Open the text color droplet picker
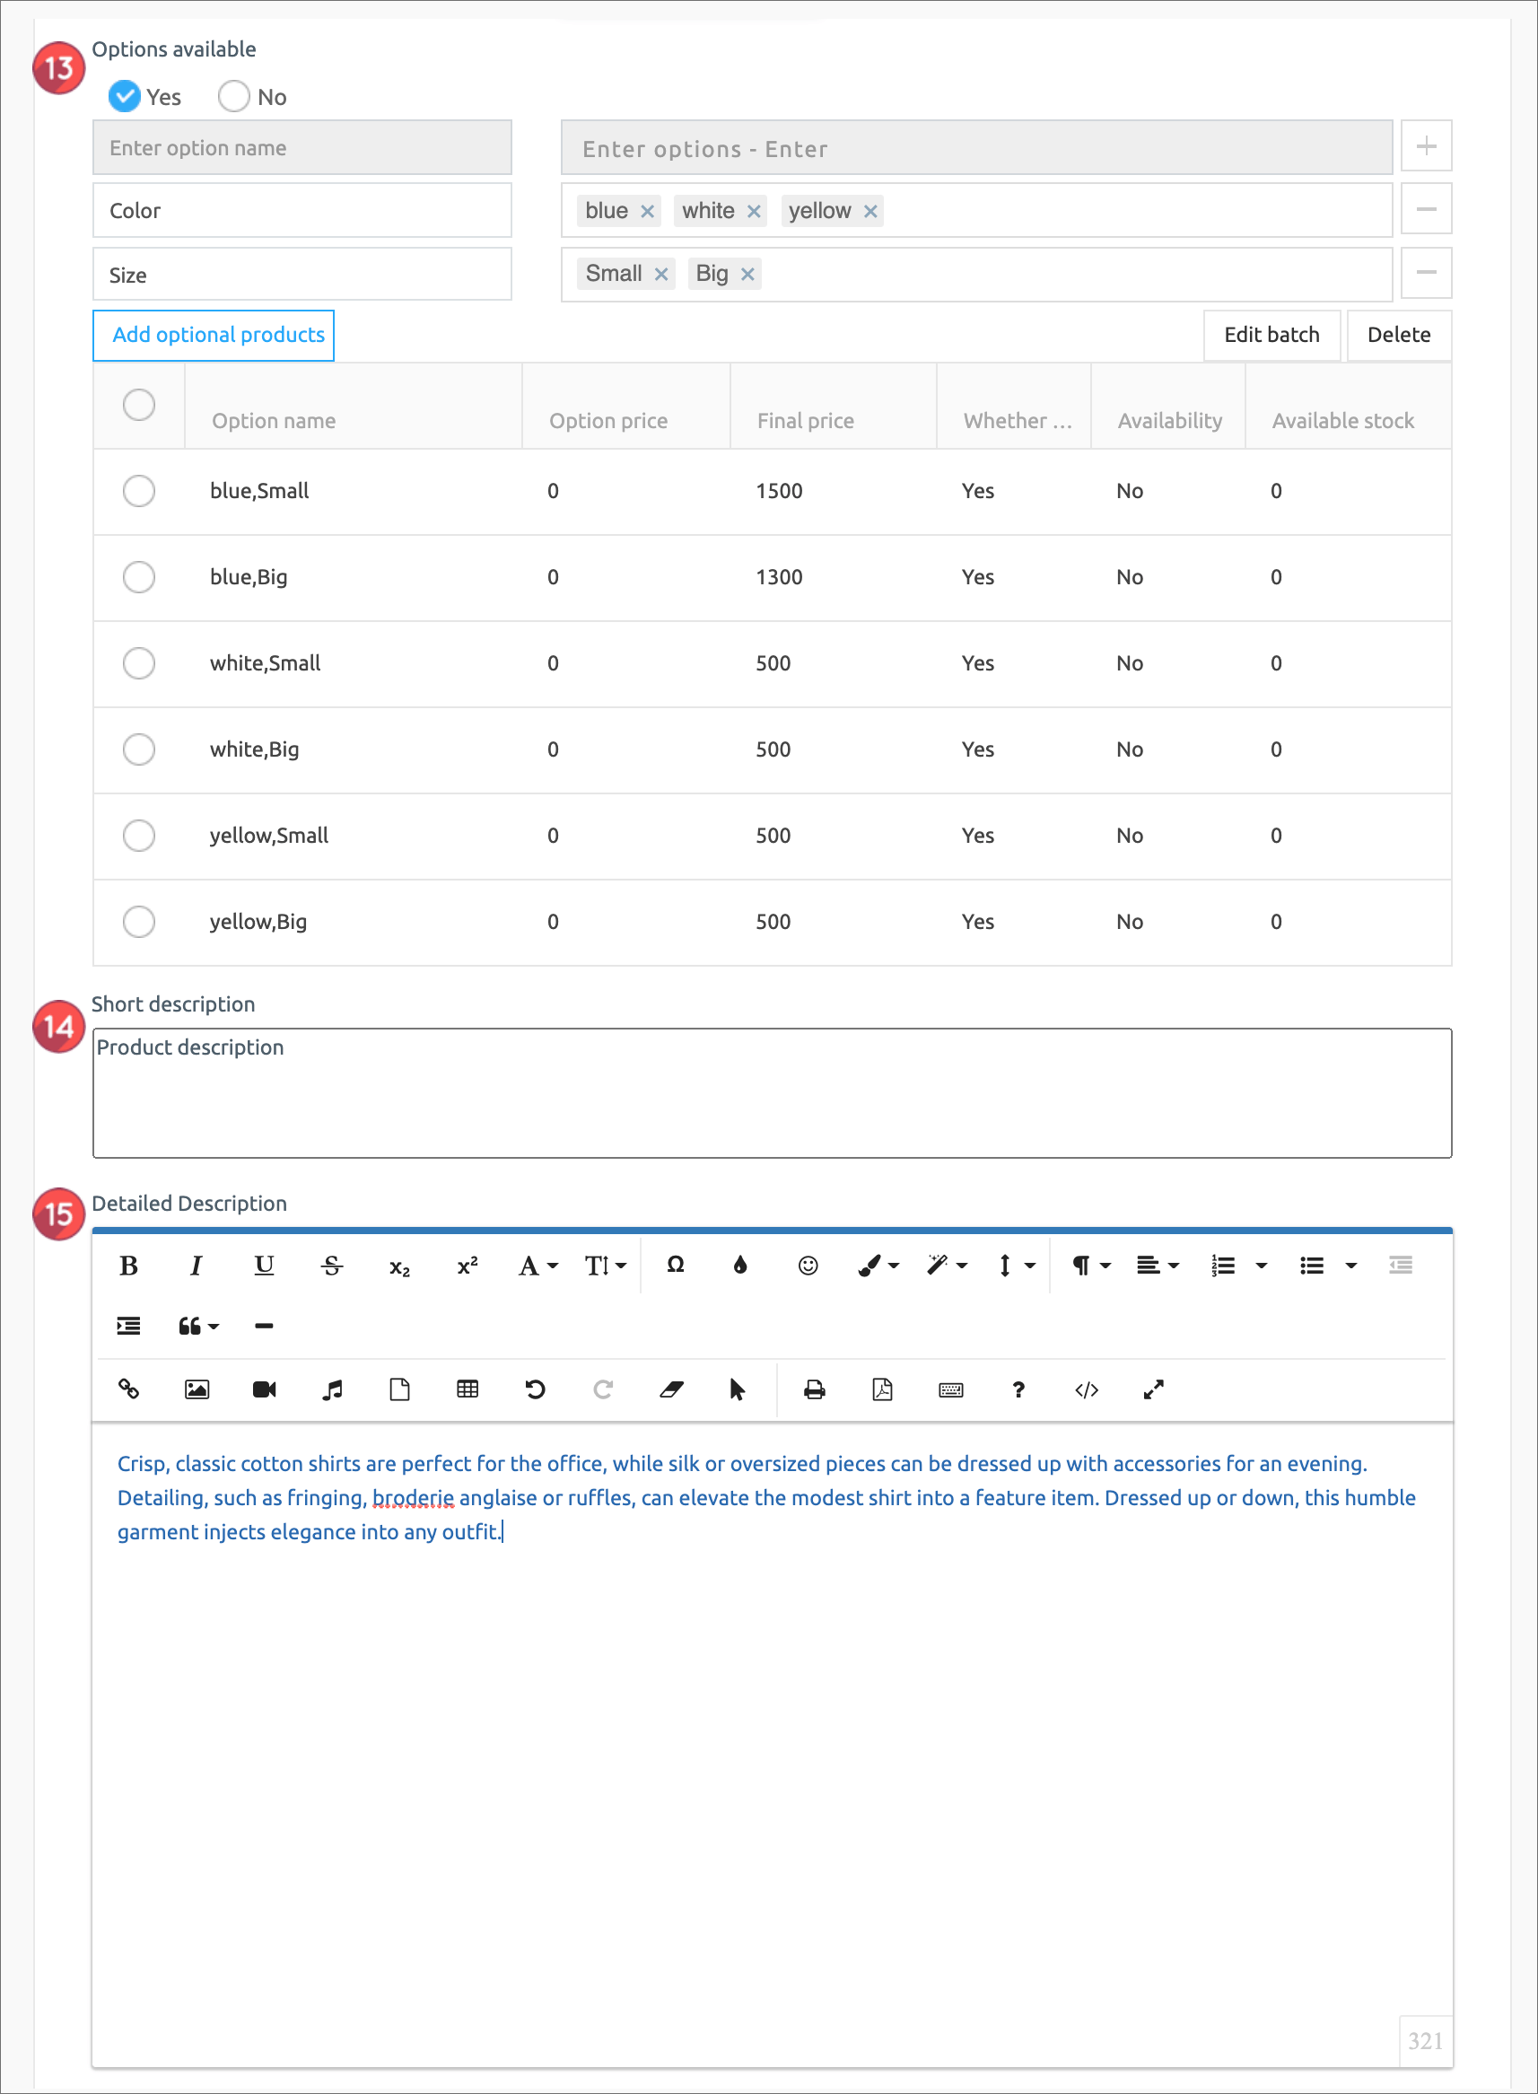This screenshot has height=2094, width=1538. click(x=740, y=1266)
